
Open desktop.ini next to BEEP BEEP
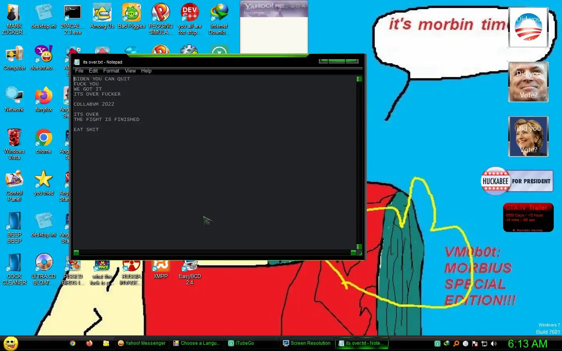(x=43, y=225)
